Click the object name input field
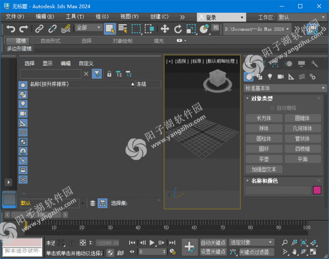The height and width of the screenshot is (259, 329). pos(278,190)
